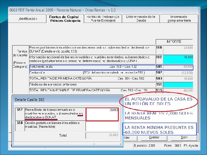Click casilla 102 cyan amount field

tap(178, 59)
